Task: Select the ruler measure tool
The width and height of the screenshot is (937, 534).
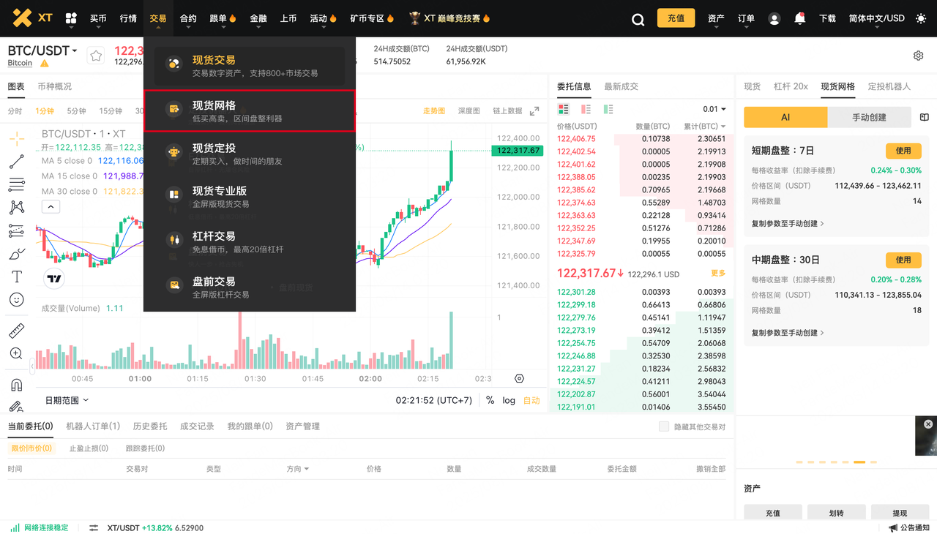Action: coord(16,331)
